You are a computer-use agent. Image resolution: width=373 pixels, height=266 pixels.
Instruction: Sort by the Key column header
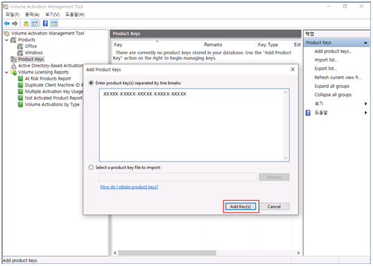(x=157, y=45)
